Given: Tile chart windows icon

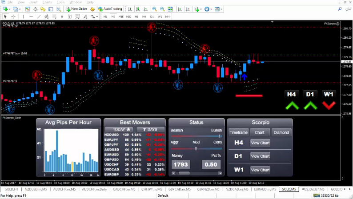Looking at the screenshot, I should point(170,9).
